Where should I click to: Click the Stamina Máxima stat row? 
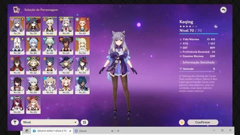point(197,56)
